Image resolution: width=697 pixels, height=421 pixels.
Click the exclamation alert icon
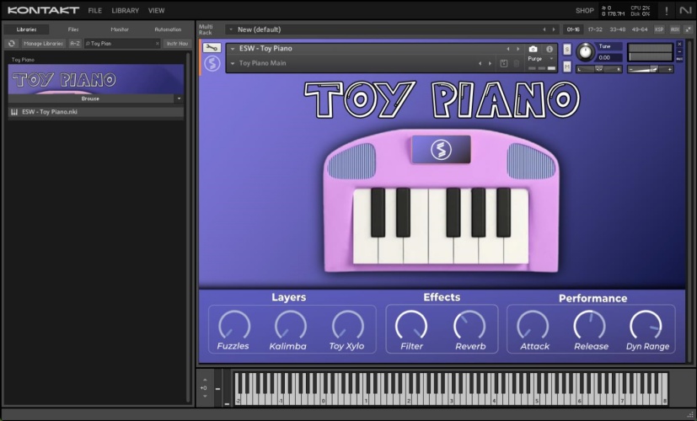pos(666,10)
